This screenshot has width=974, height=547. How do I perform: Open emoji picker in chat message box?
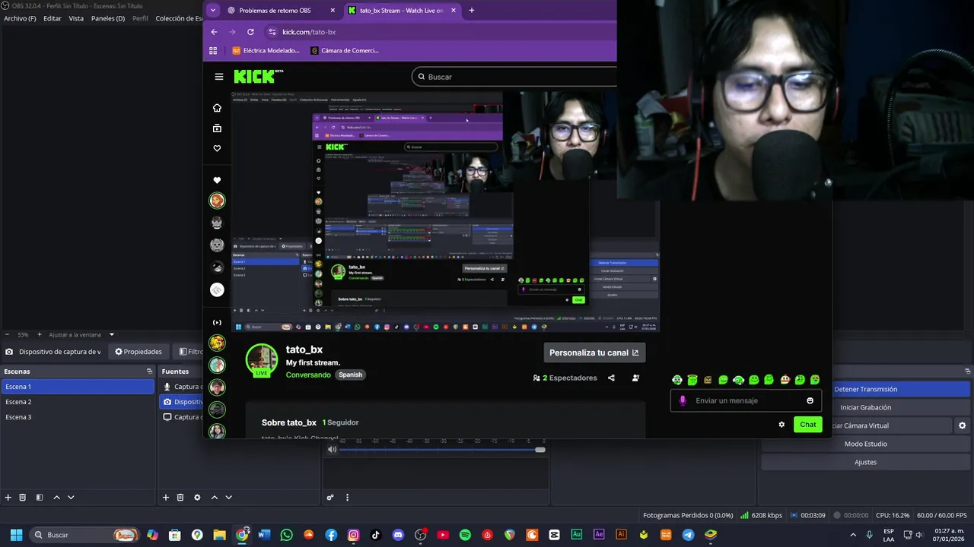[x=810, y=400]
